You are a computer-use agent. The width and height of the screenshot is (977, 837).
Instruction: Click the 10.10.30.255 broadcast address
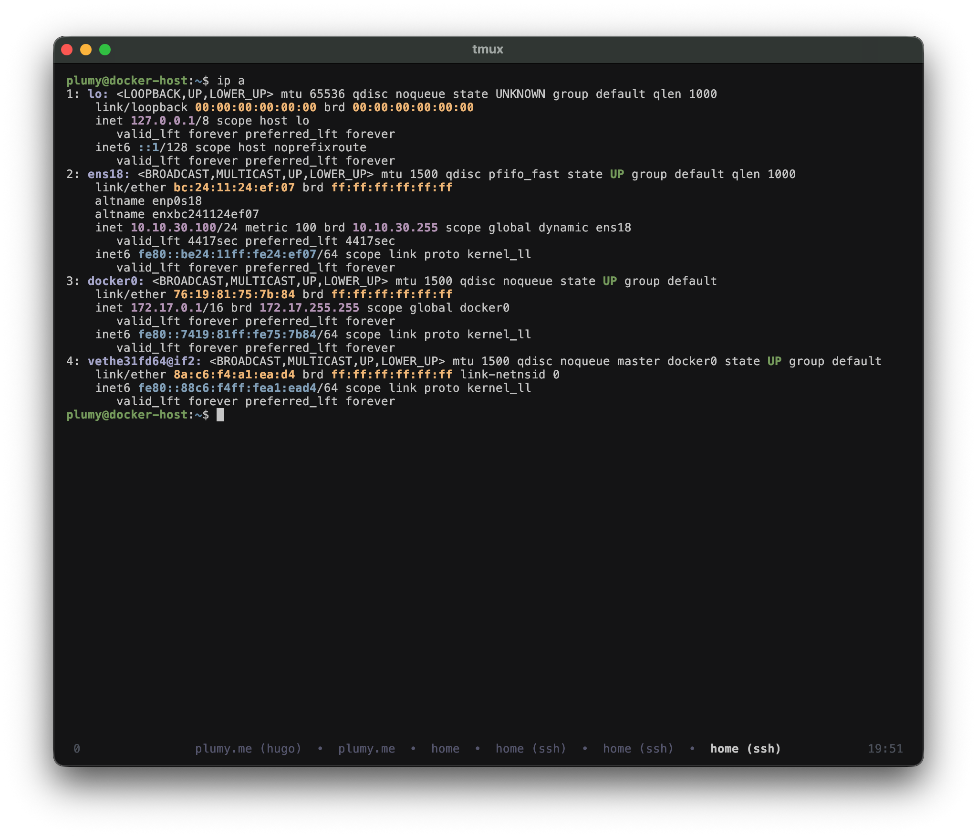pyautogui.click(x=395, y=228)
